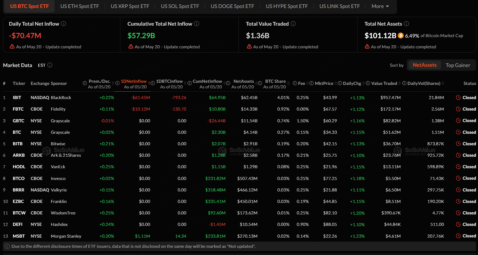
Task: Click the warning icon under Cumulative Total Net Inflow
Action: [131, 46]
